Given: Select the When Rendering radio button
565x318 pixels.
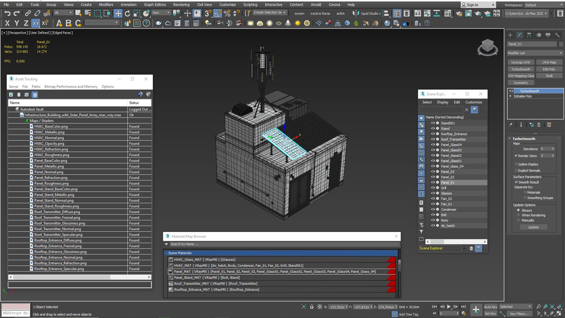Looking at the screenshot, I should click(x=519, y=215).
